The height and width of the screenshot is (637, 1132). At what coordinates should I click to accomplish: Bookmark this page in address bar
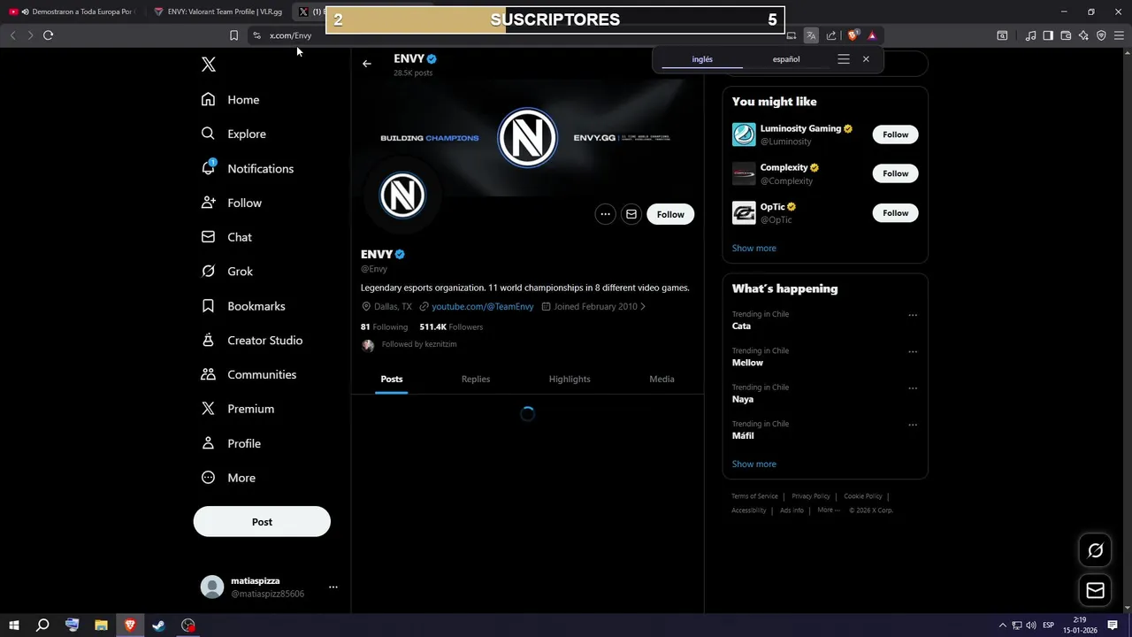[233, 35]
